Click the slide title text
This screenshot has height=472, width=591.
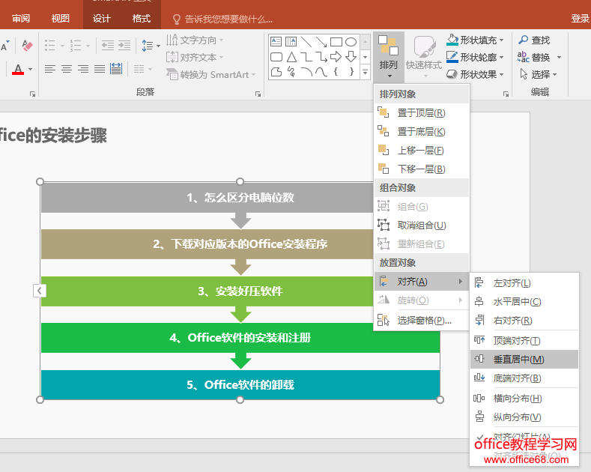point(53,136)
